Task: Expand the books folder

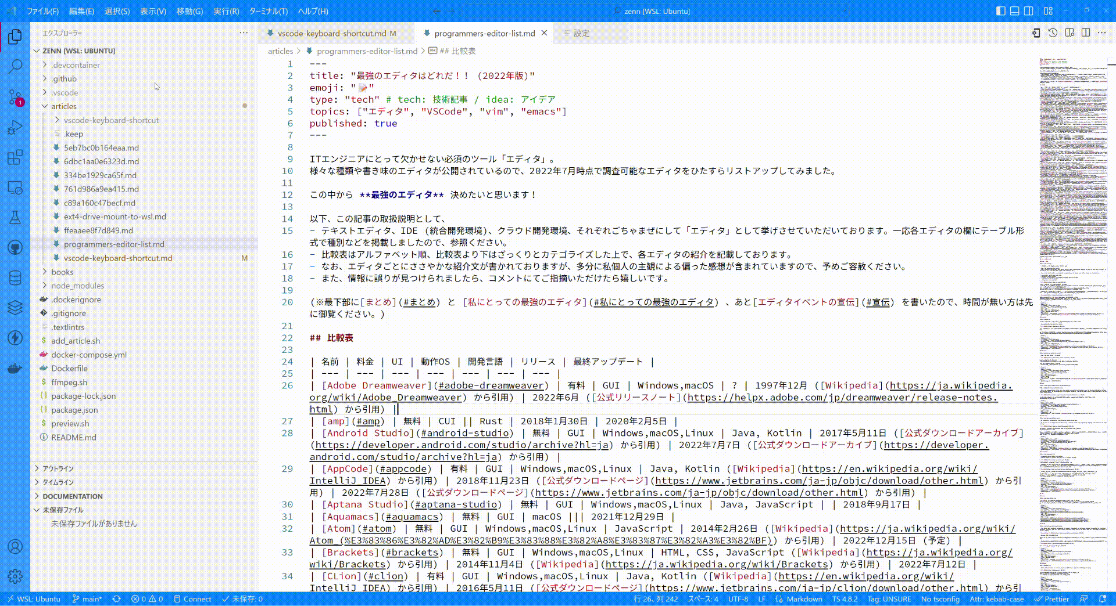Action: pos(62,272)
